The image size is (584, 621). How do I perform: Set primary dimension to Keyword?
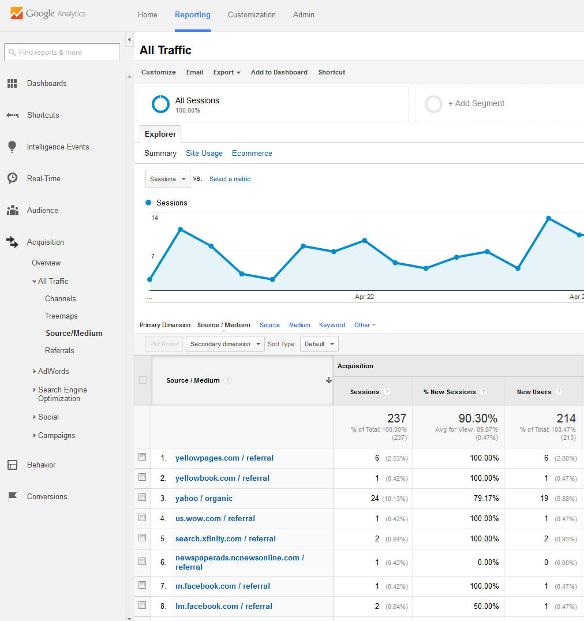(x=332, y=325)
